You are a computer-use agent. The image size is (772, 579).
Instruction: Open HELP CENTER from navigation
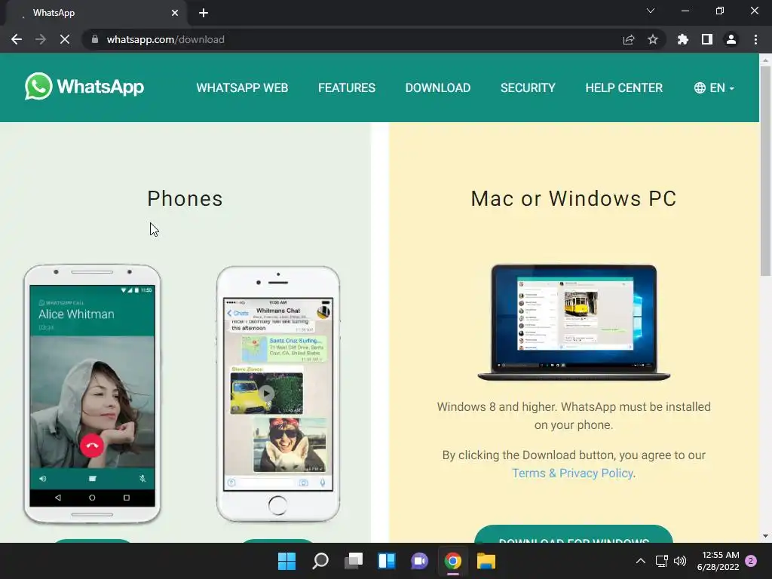[x=623, y=87]
